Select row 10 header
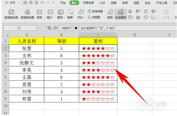 click(5, 106)
